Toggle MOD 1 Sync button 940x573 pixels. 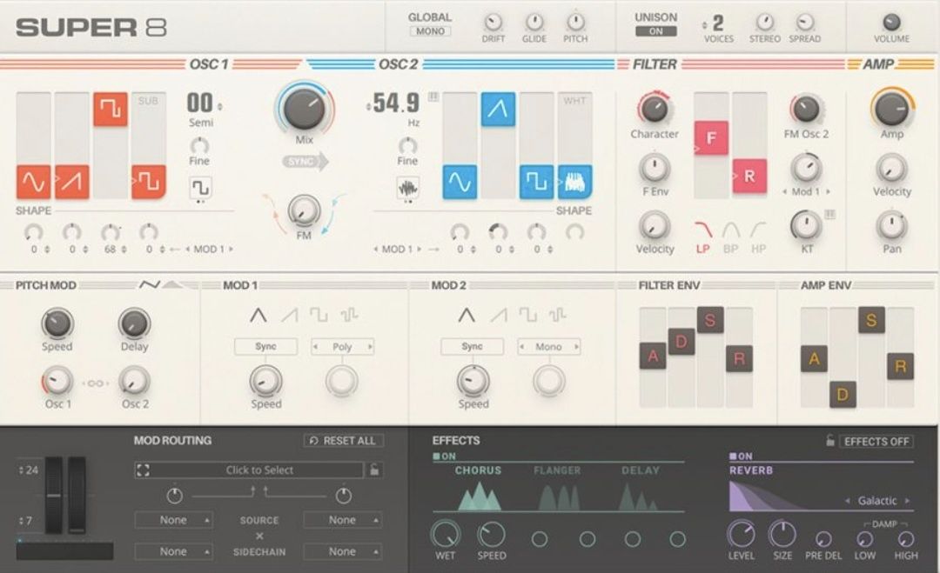click(x=265, y=347)
